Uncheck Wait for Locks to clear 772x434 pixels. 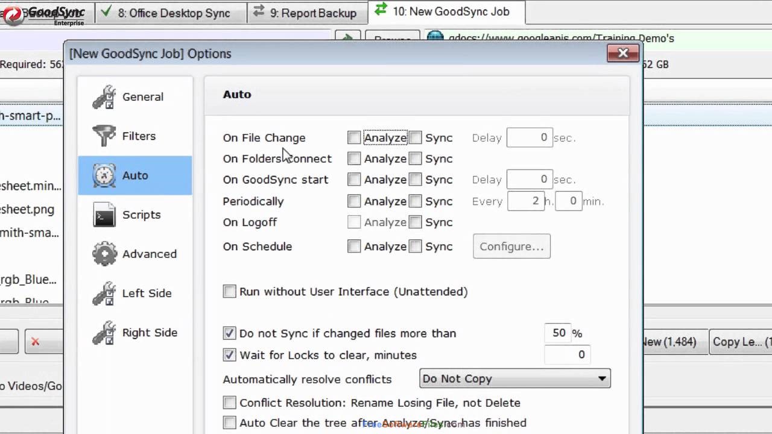[x=229, y=355]
